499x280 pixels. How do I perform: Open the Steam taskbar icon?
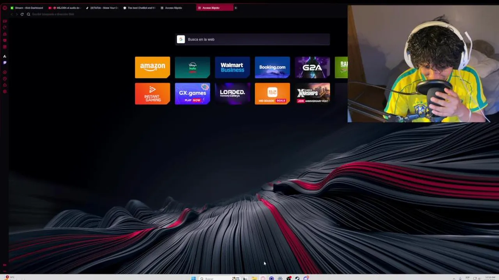297,278
